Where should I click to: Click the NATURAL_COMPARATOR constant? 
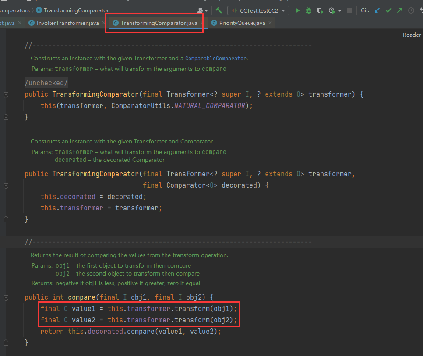(x=210, y=106)
